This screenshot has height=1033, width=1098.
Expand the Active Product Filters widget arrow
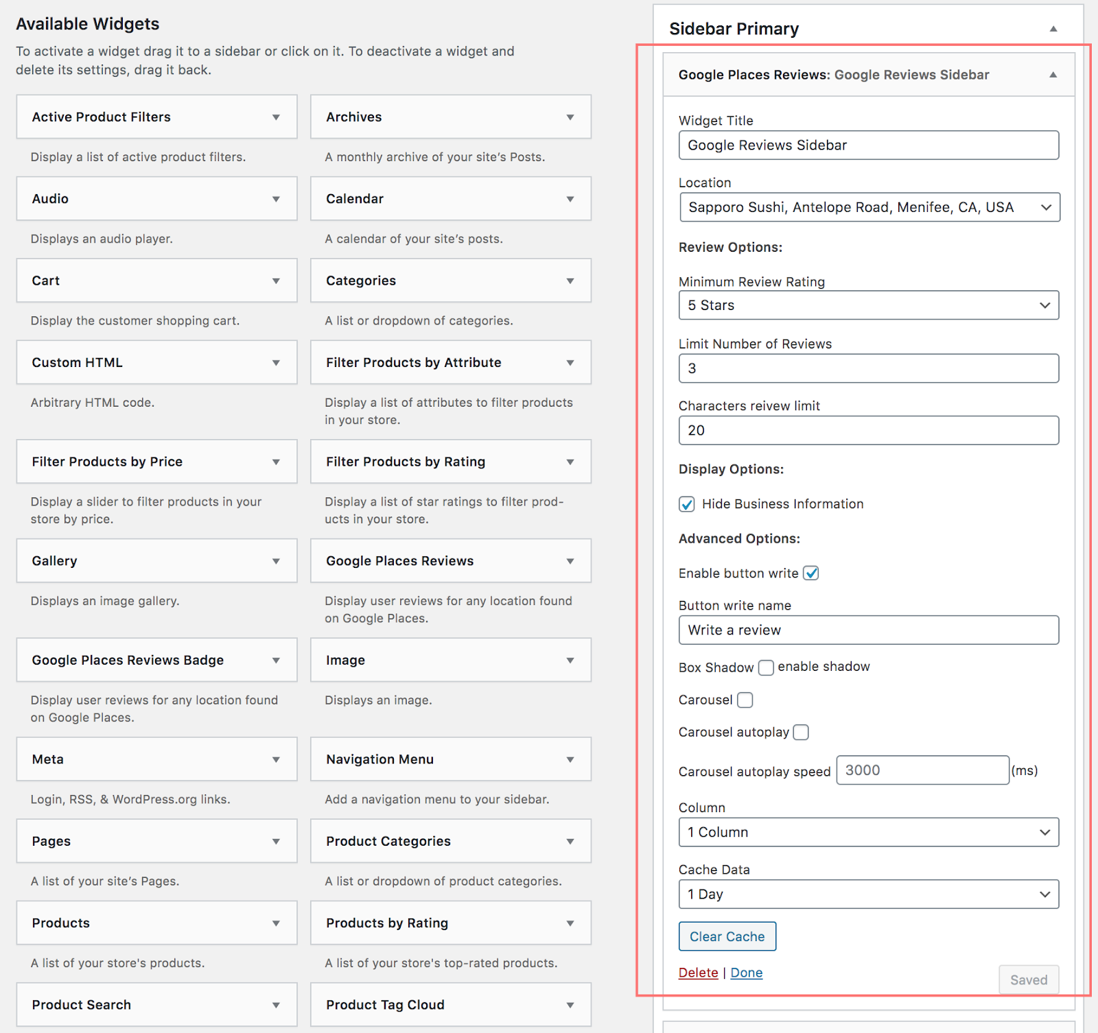click(276, 117)
